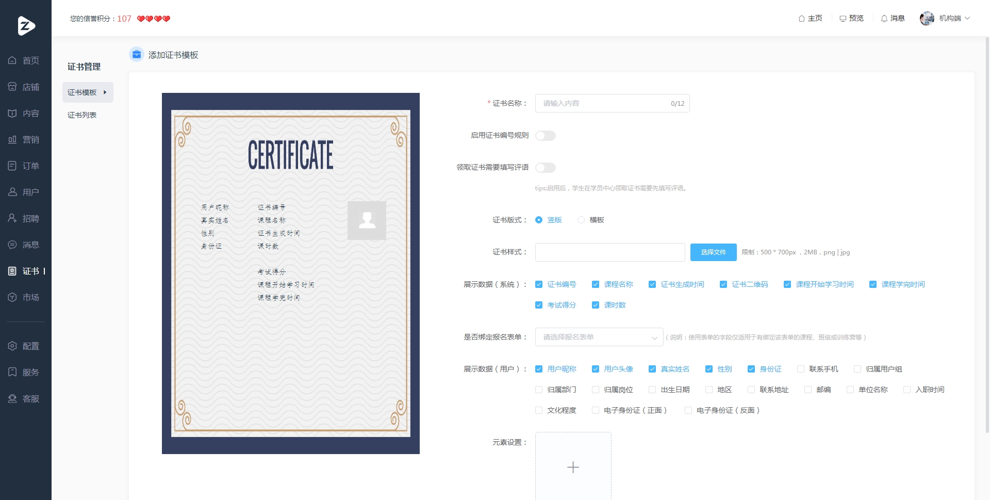990x500 pixels.
Task: Open 营销 marketing icon in sidebar
Action: coord(12,139)
